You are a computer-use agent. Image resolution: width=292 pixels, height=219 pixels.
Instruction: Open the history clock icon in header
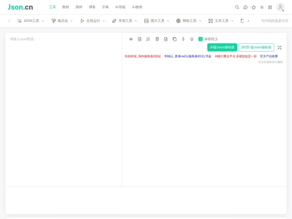click(245, 7)
